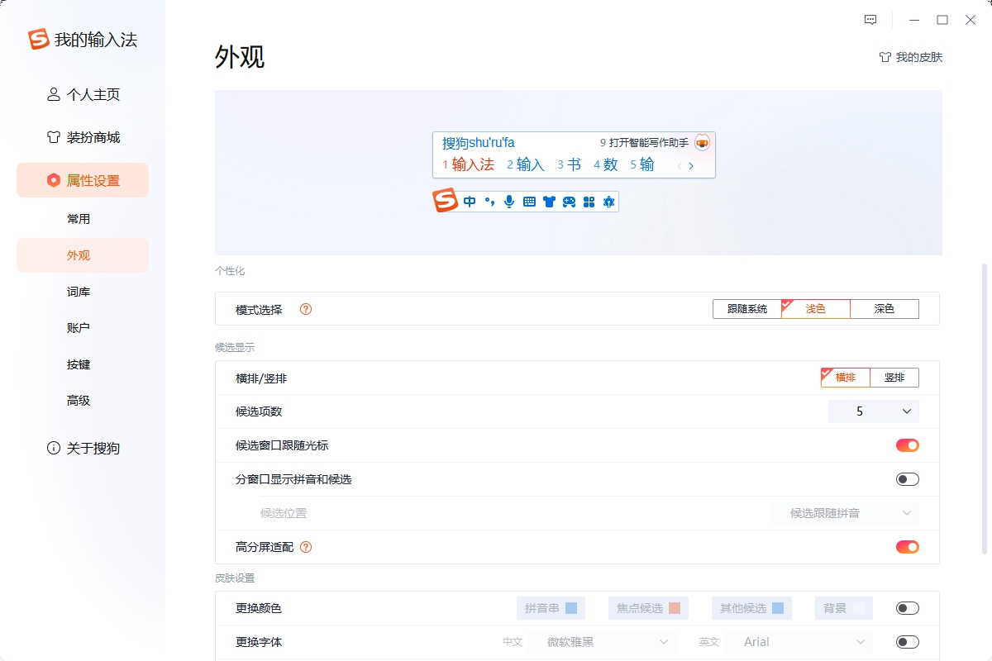Click the next-page arrow in candidate preview
The image size is (992, 661).
pyautogui.click(x=691, y=166)
